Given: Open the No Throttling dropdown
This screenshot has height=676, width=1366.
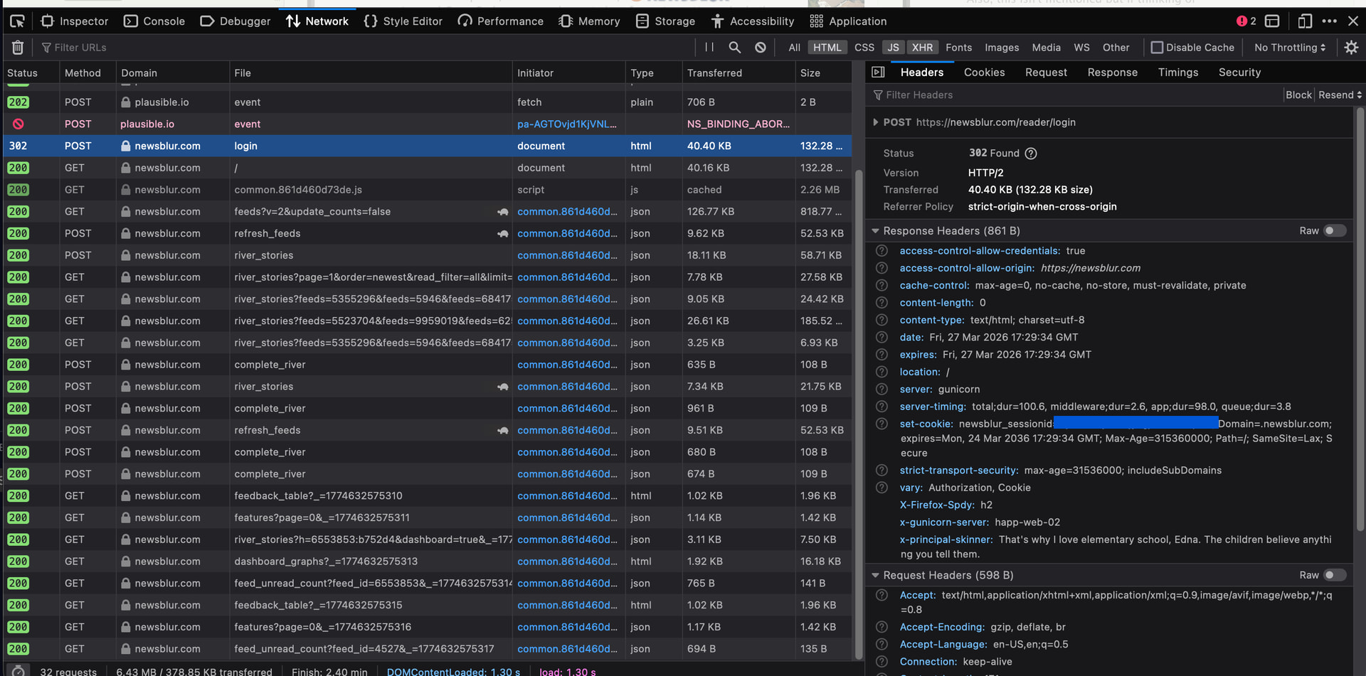Looking at the screenshot, I should coord(1289,48).
